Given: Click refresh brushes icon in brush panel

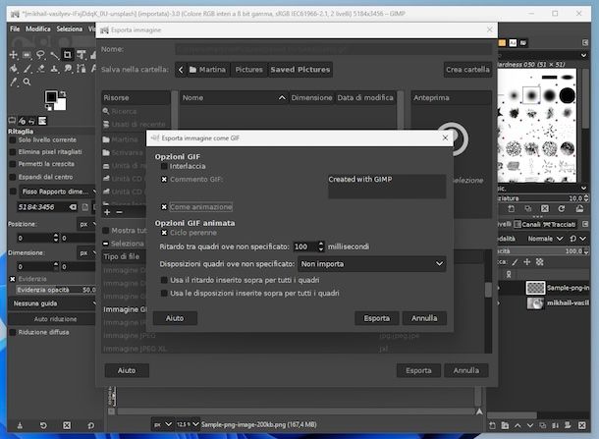Looking at the screenshot, I should [x=561, y=208].
